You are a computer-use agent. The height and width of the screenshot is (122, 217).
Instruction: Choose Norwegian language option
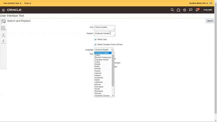pos(103,87)
